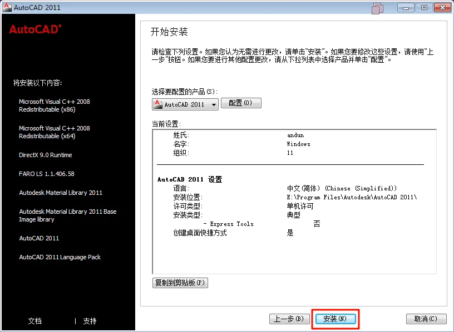Close the AutoCAD 2011 installer window

pyautogui.click(x=442, y=8)
